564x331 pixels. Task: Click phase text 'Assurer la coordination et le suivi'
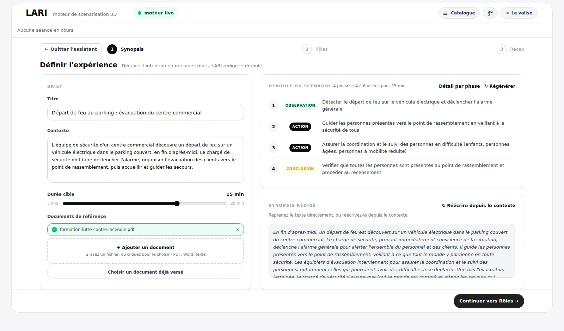416,148
